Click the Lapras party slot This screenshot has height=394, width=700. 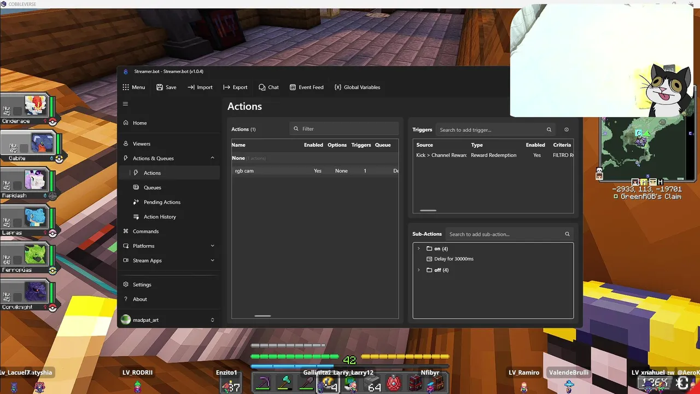point(30,221)
